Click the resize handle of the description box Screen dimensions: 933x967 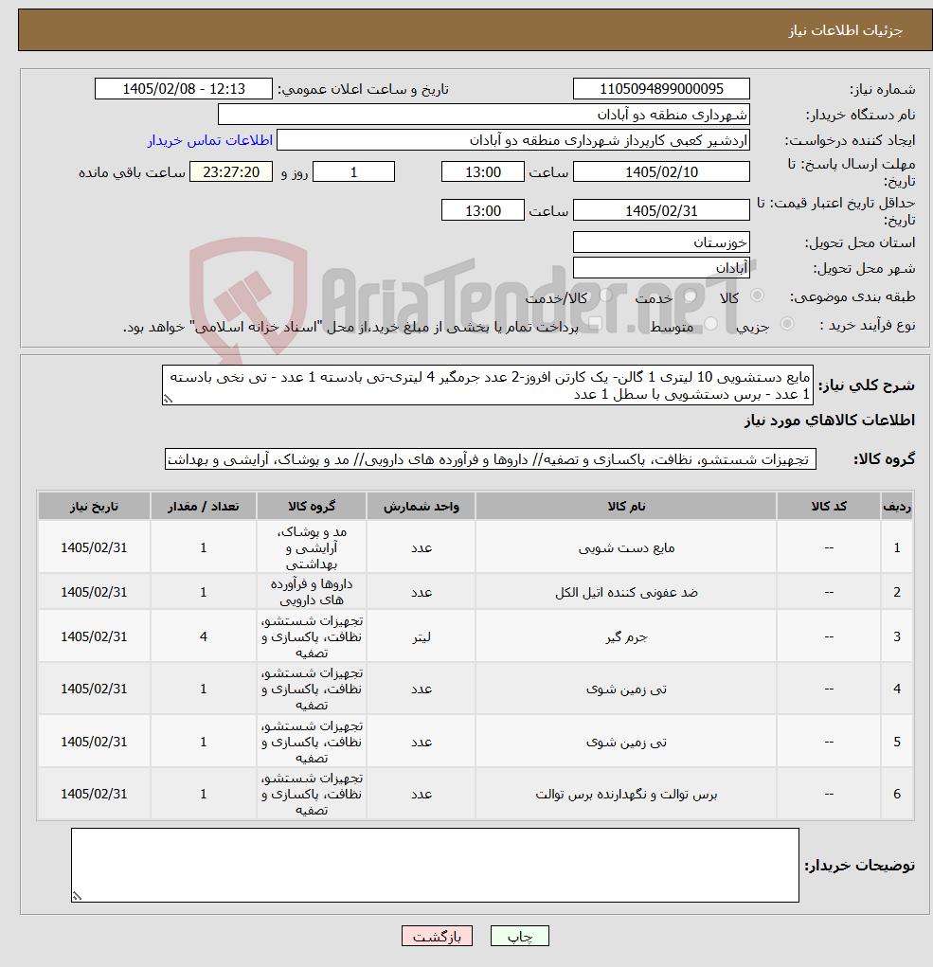168,399
